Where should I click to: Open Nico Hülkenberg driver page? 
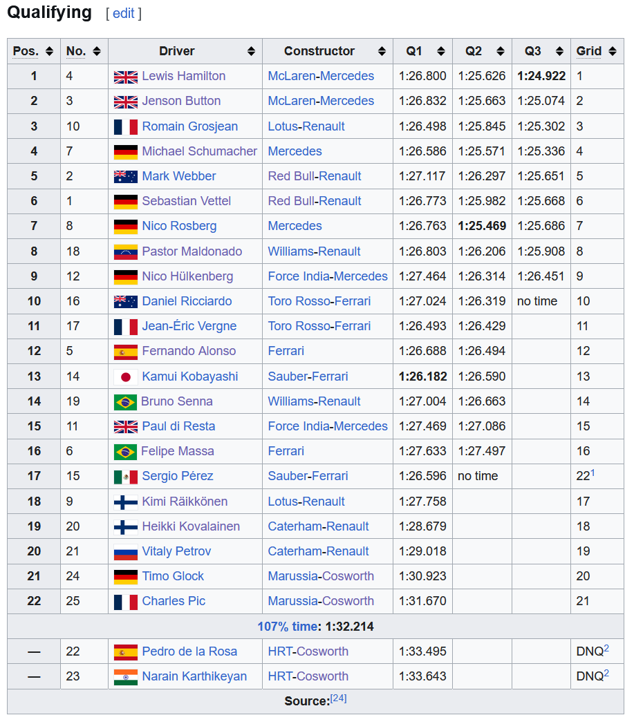pyautogui.click(x=187, y=276)
